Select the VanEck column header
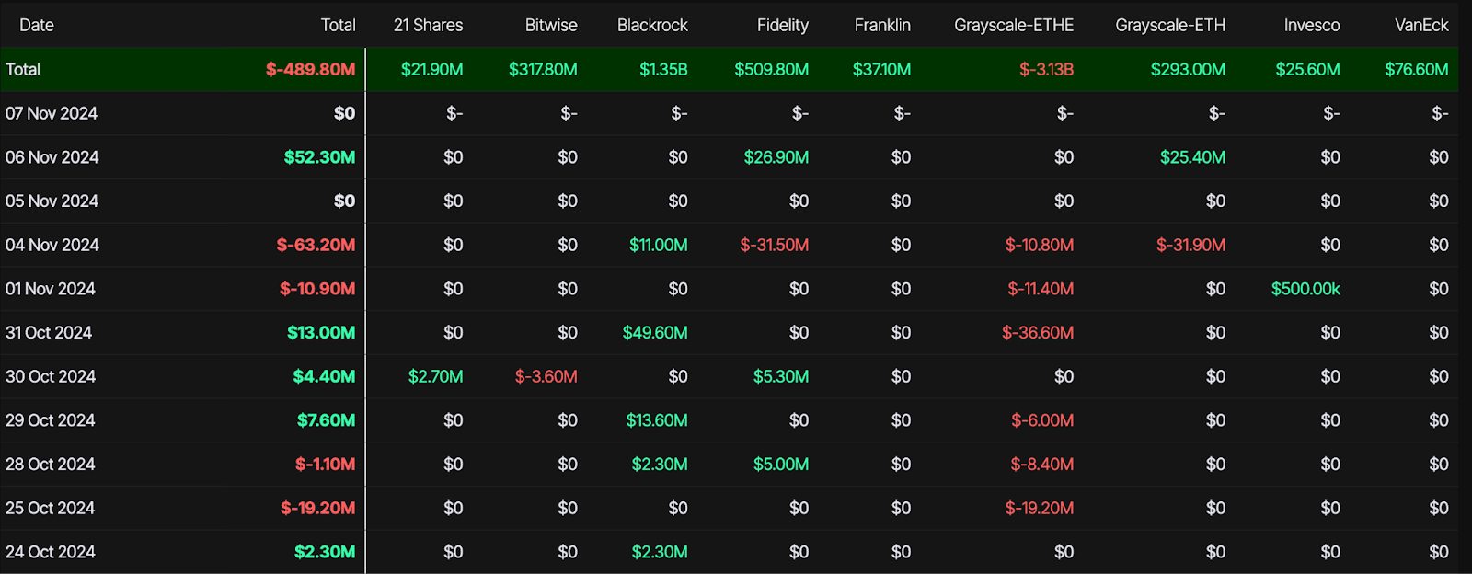This screenshot has width=1472, height=574. (x=1421, y=25)
